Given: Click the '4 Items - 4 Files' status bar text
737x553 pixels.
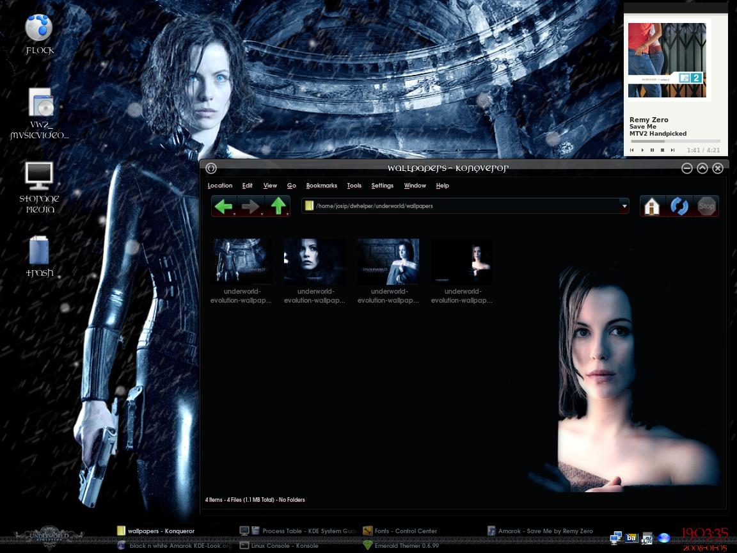Looking at the screenshot, I should click(x=255, y=500).
